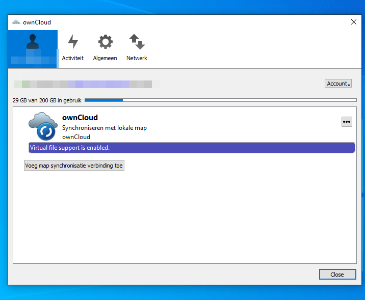This screenshot has height=300, width=365.
Task: Open the Algemeen settings tab
Action: (x=105, y=48)
